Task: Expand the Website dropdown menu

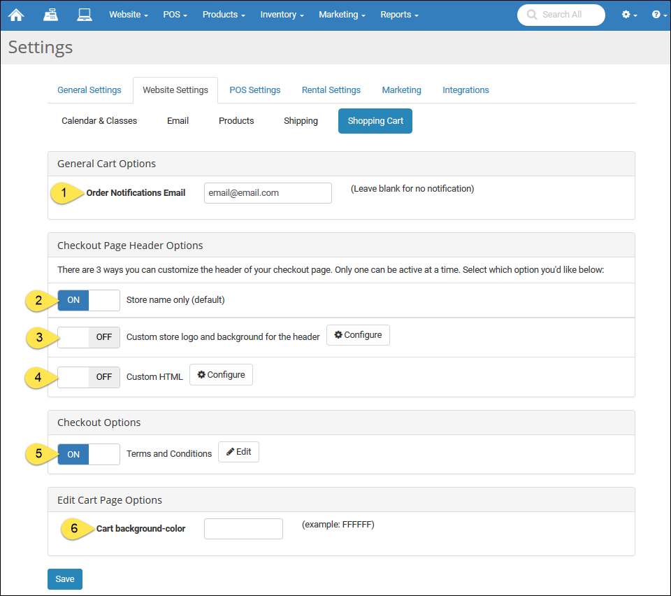Action: (128, 15)
